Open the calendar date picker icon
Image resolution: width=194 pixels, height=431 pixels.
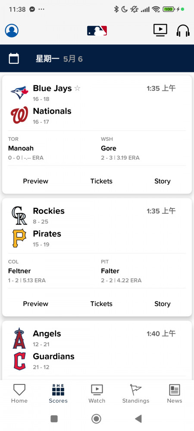[14, 59]
